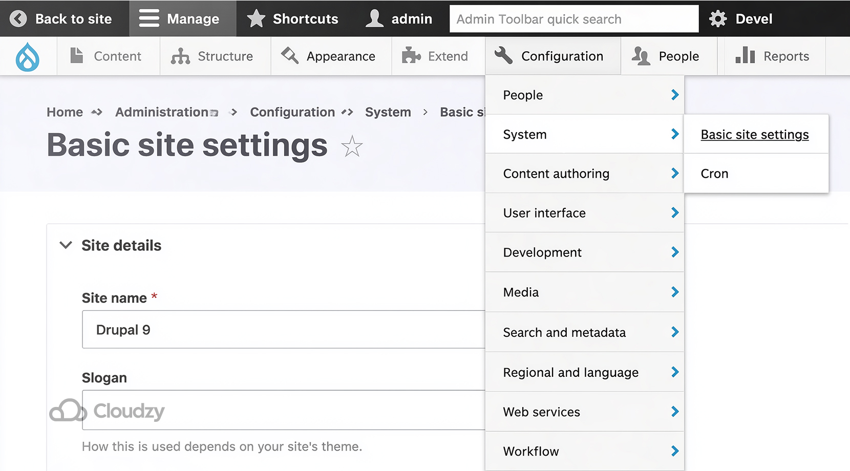Click inside the Admin Toolbar quick search field
Screen dimensions: 850x471
click(573, 18)
